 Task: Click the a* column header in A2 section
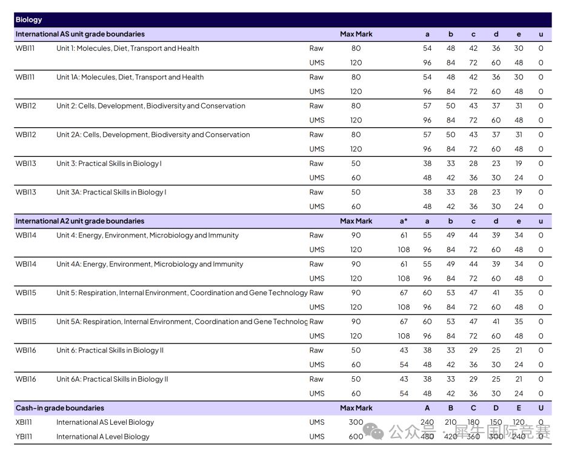click(404, 221)
